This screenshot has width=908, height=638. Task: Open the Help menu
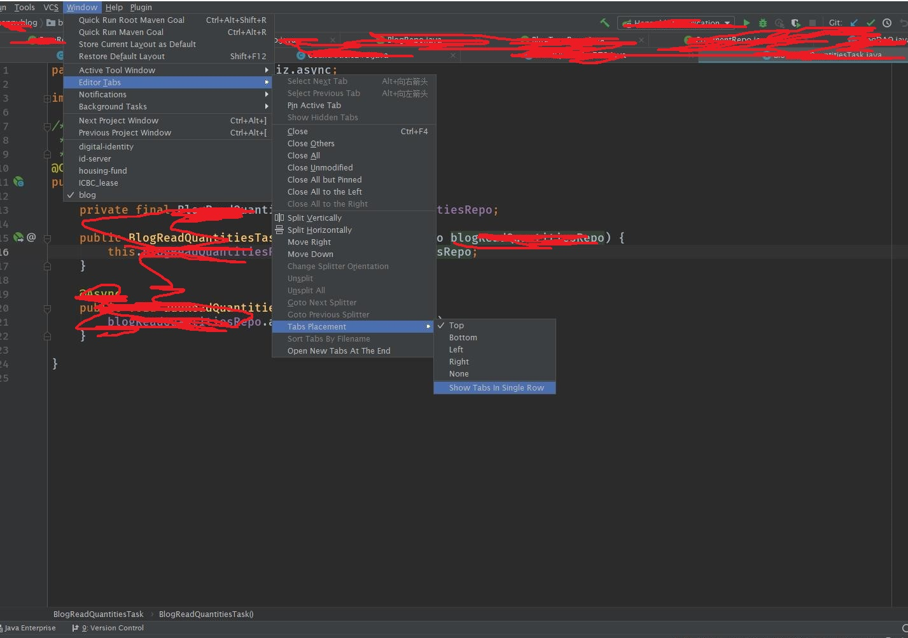click(x=114, y=8)
